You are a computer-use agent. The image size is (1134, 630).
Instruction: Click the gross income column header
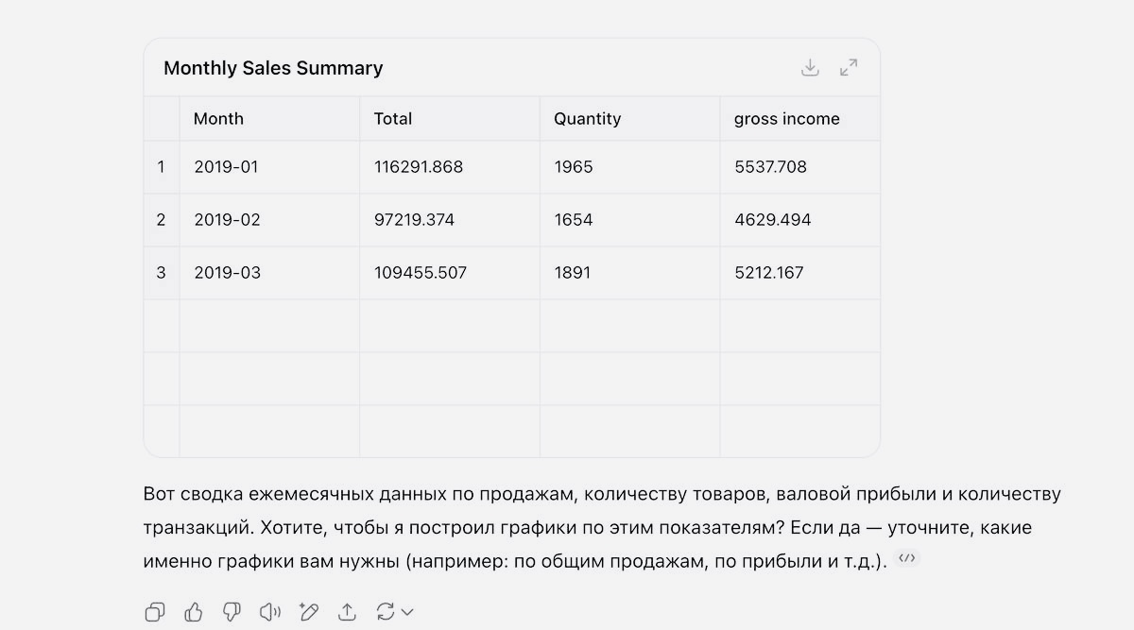(786, 119)
